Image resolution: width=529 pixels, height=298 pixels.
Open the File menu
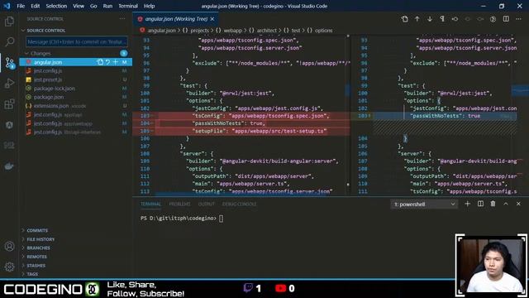(x=21, y=6)
